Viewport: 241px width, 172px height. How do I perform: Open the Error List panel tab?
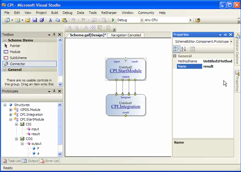pyautogui.click(x=50, y=161)
